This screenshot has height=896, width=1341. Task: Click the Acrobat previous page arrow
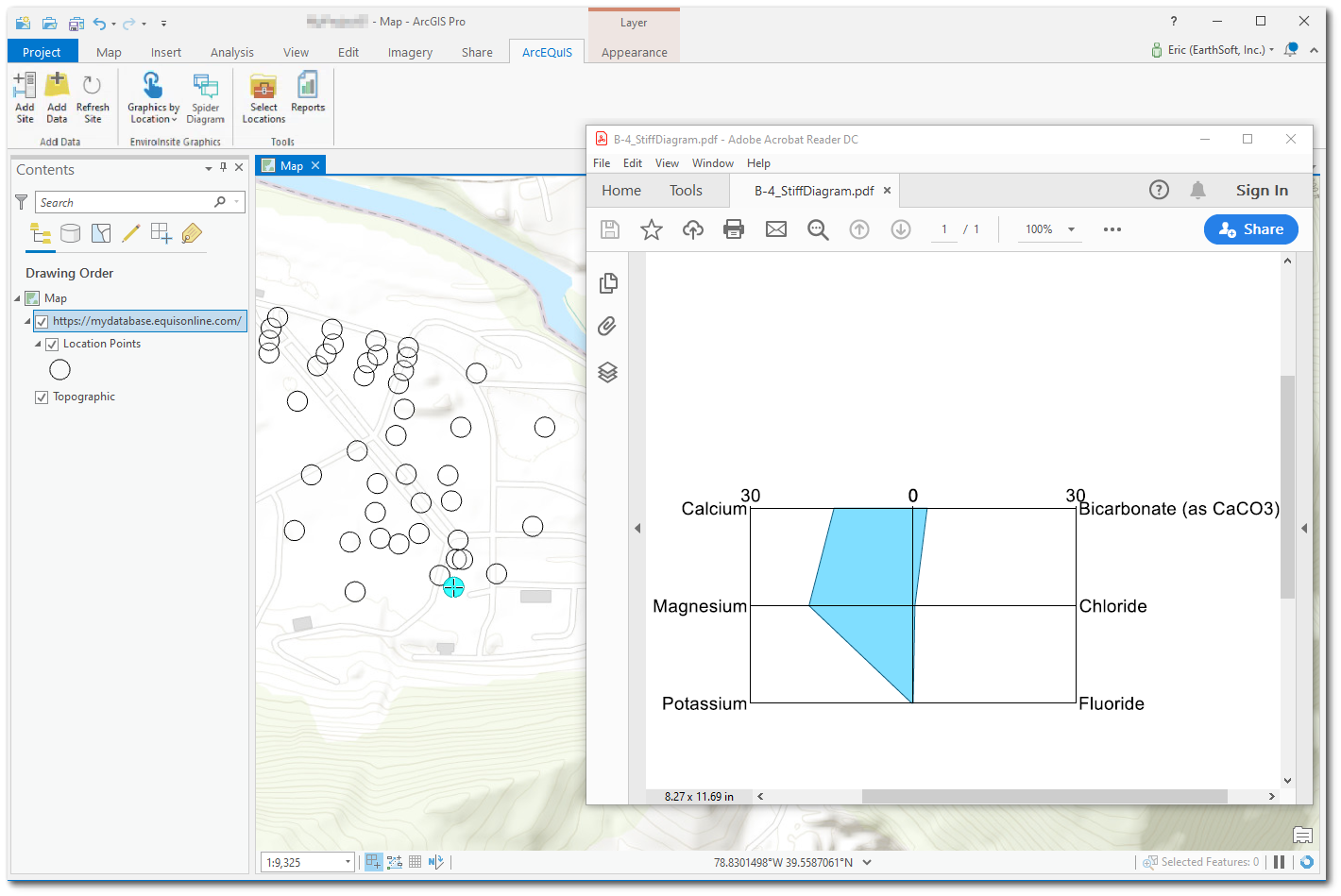click(x=859, y=229)
